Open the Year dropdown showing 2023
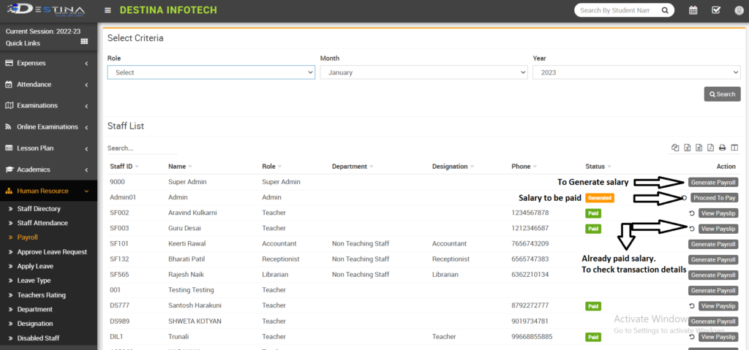 [x=636, y=72]
